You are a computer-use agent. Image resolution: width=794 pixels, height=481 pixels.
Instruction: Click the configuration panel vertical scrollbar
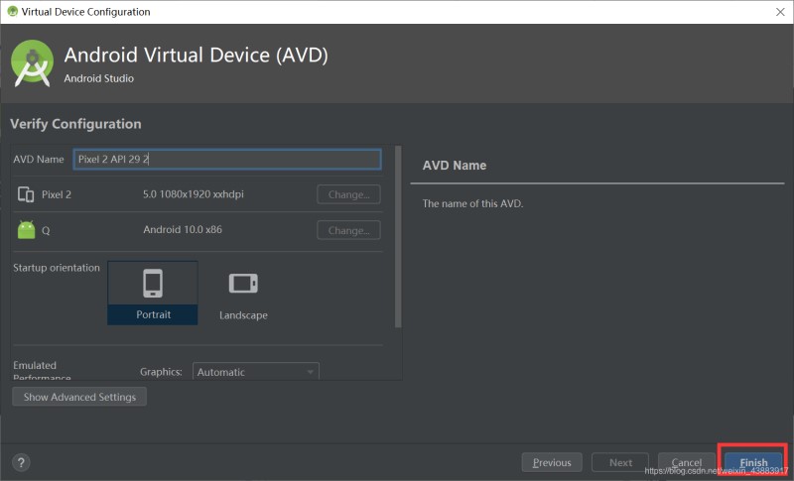[x=398, y=238]
